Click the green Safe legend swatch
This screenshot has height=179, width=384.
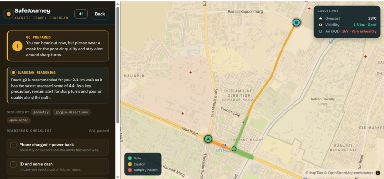coord(130,158)
